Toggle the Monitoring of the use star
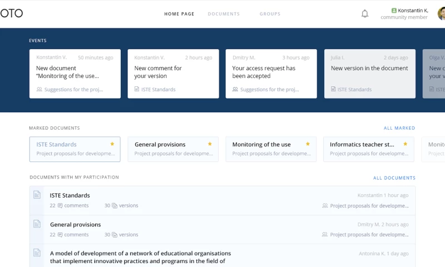Image resolution: width=445 pixels, height=267 pixels. coord(308,144)
